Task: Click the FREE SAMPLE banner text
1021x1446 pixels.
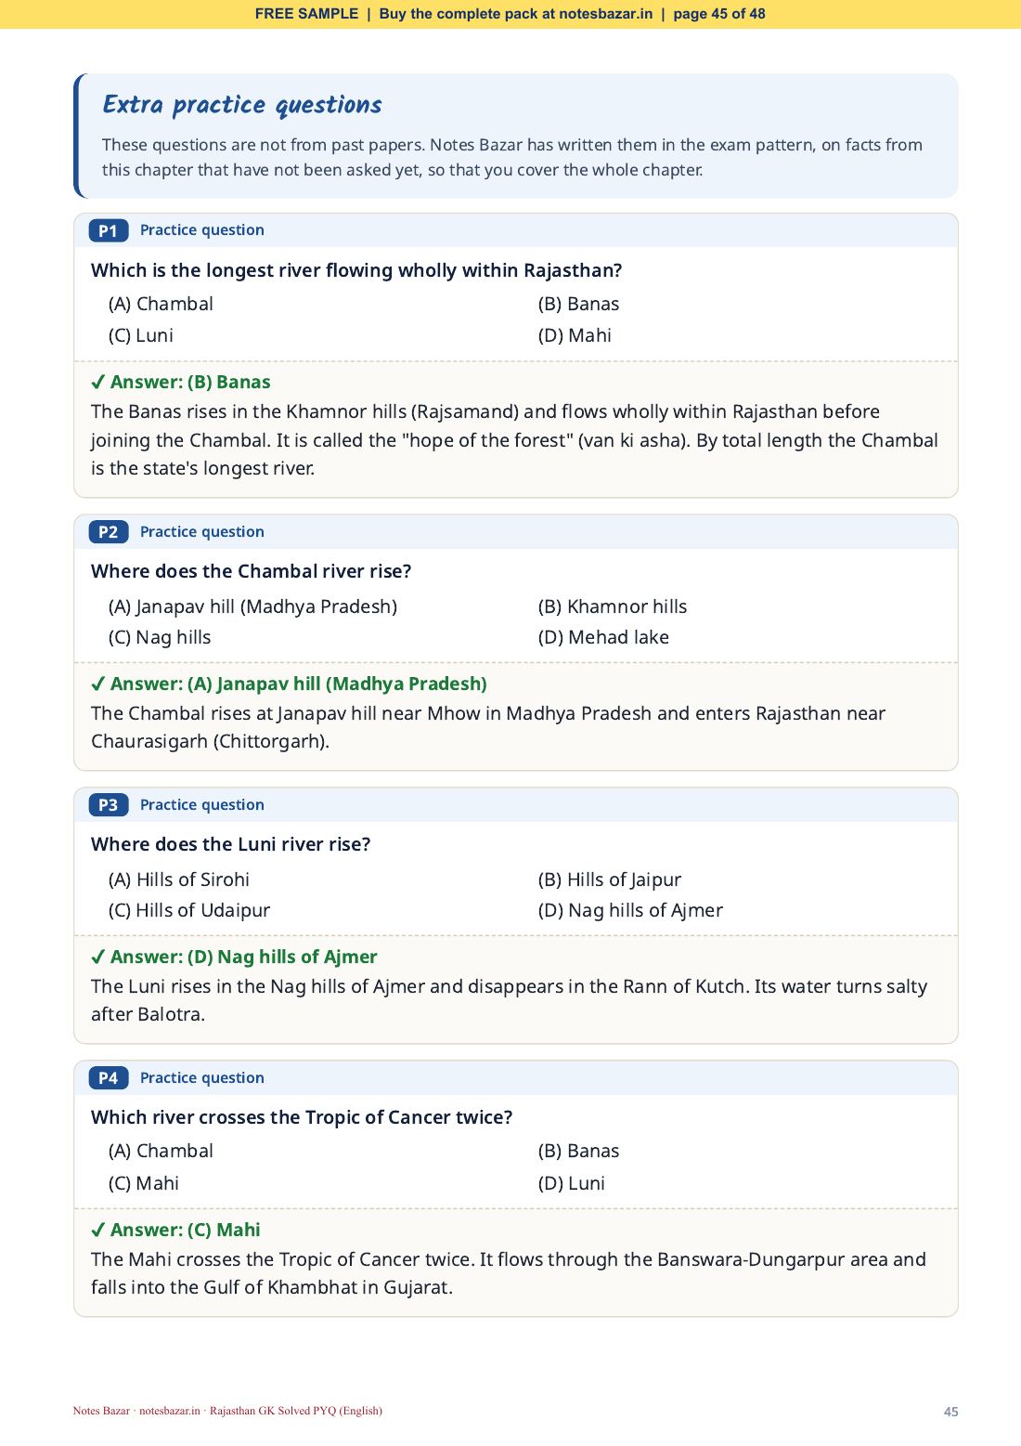Action: pos(306,14)
